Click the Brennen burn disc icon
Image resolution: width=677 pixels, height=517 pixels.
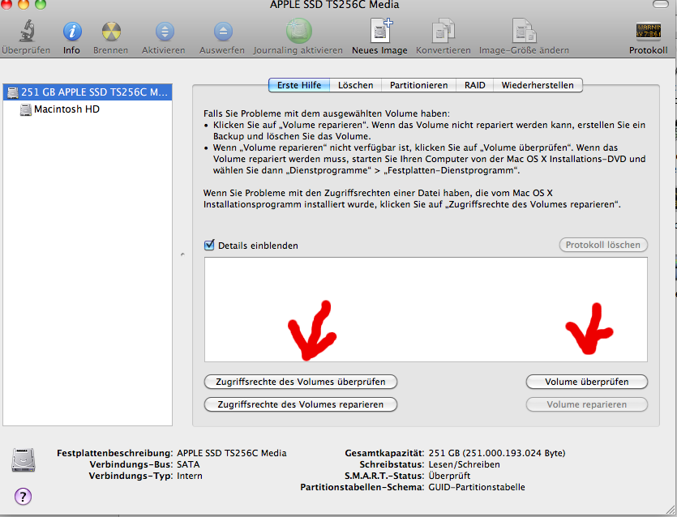[x=112, y=32]
